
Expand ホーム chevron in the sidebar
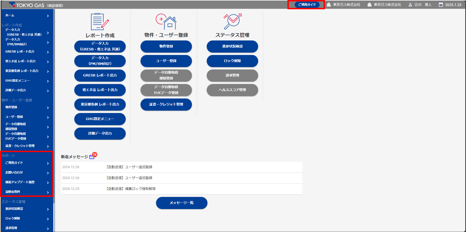[x=48, y=16]
